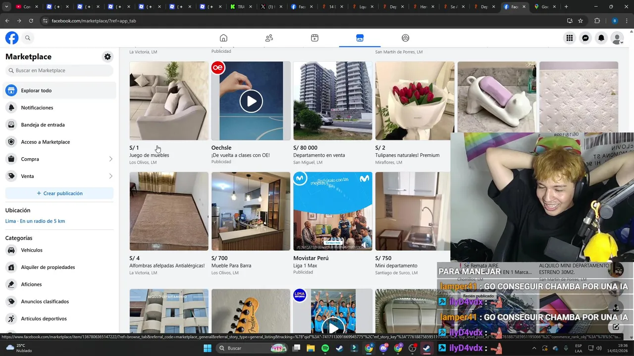
Task: Bookmark this page with the star icon
Action: tap(581, 21)
